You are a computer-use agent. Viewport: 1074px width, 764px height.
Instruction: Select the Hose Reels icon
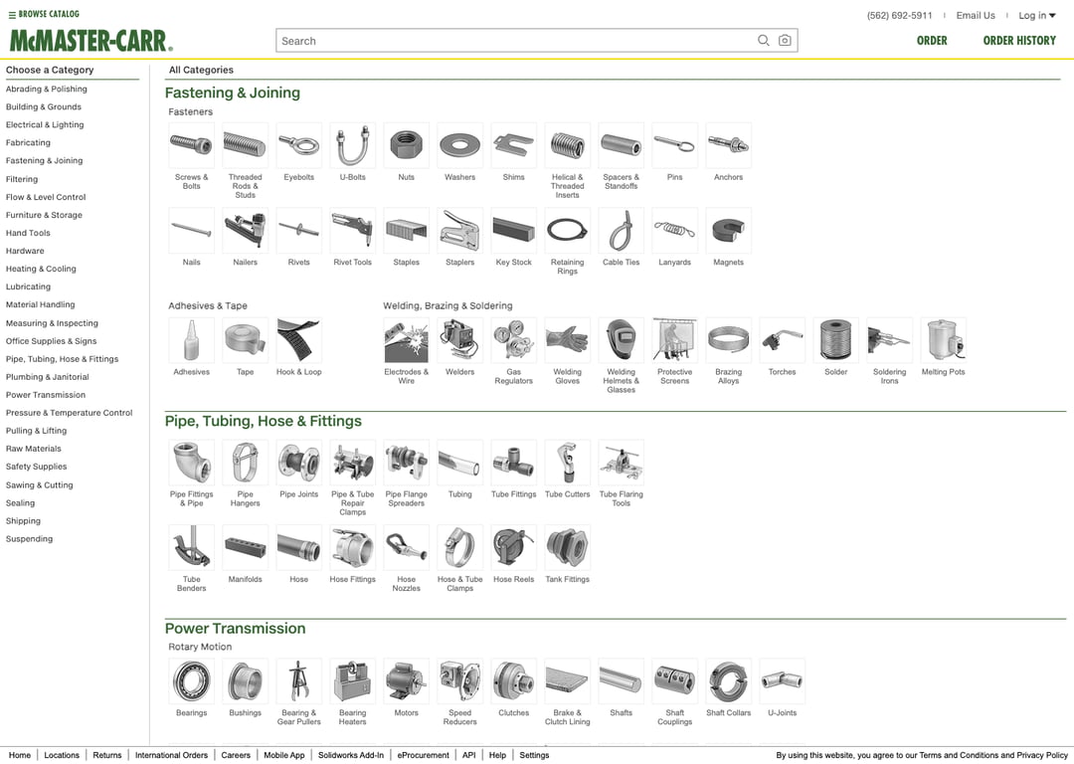(x=513, y=547)
